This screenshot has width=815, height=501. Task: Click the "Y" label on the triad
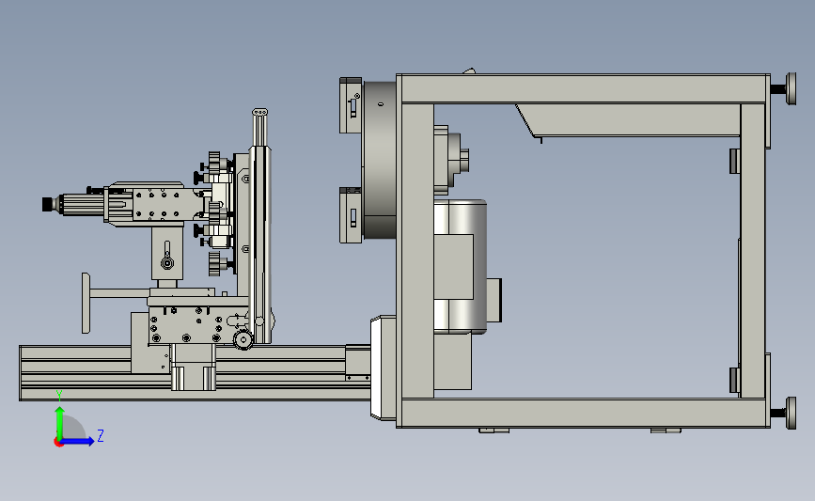pyautogui.click(x=59, y=396)
